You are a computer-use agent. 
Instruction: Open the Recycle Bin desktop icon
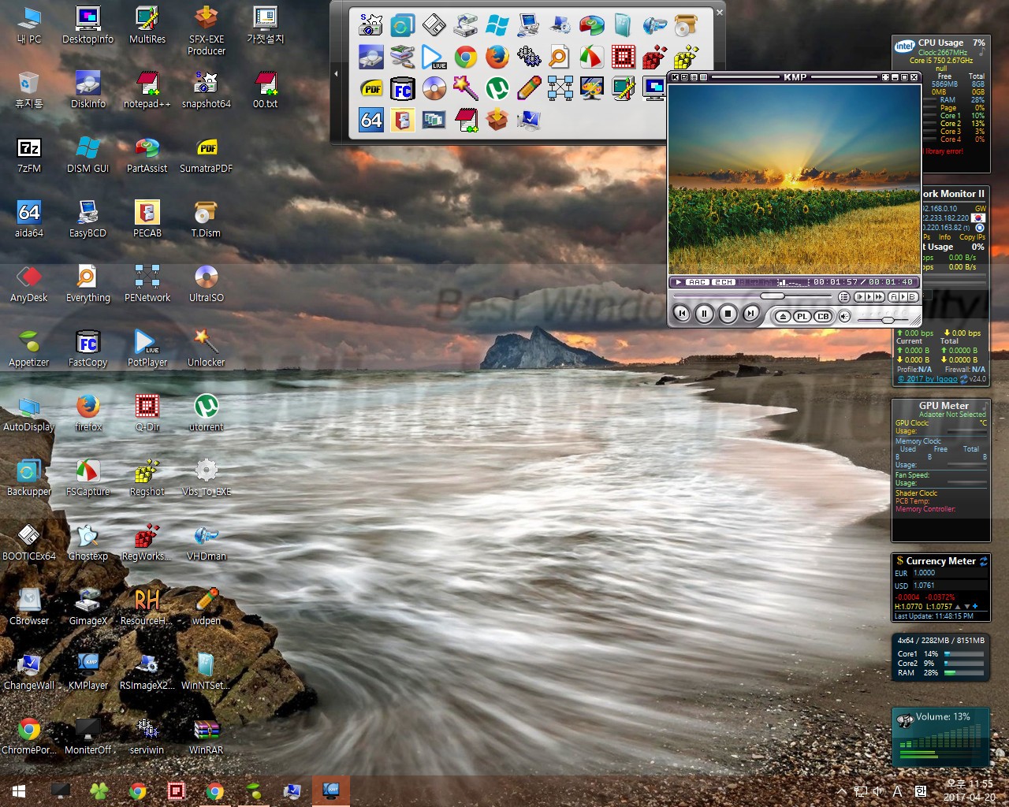point(29,90)
